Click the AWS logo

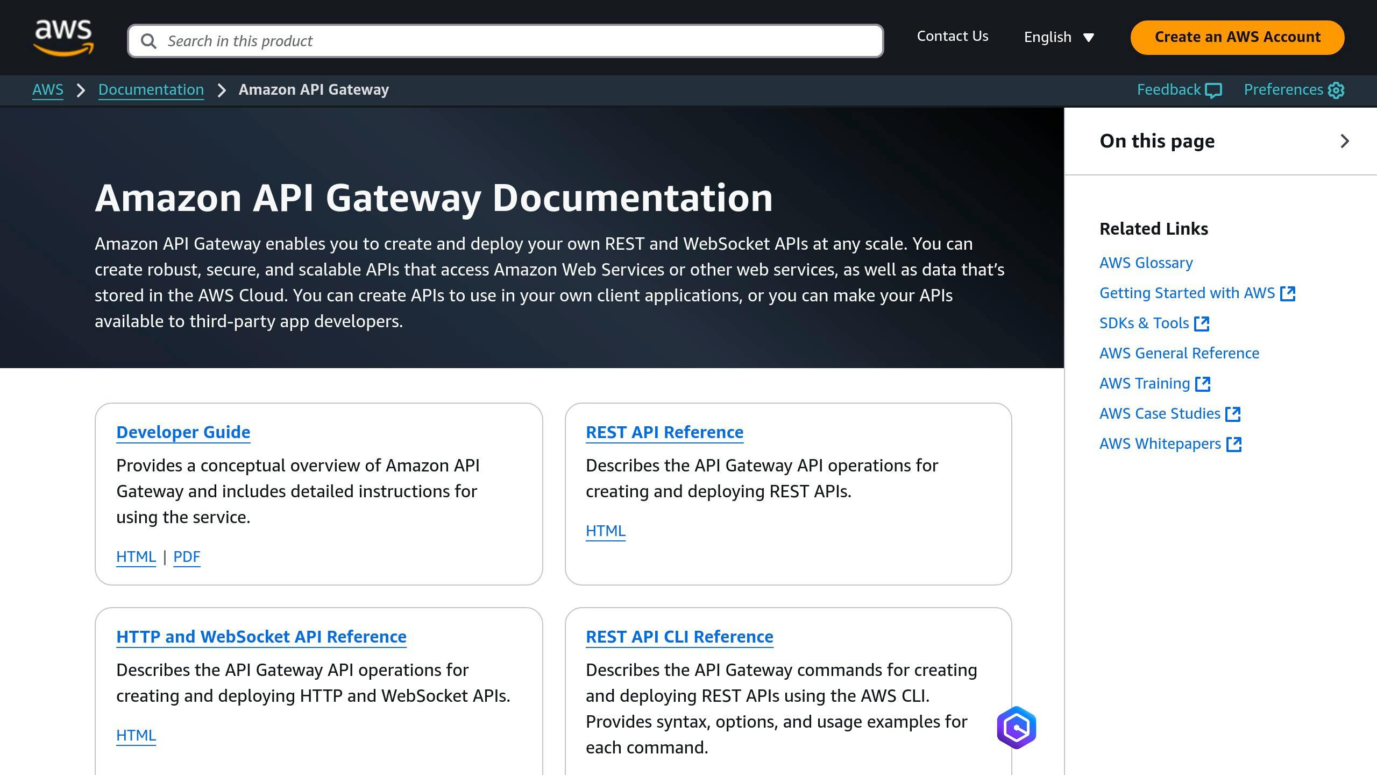pos(63,37)
